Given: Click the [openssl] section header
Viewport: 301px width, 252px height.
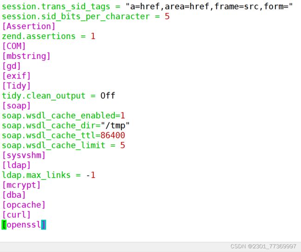Looking at the screenshot, I should pos(24,225).
